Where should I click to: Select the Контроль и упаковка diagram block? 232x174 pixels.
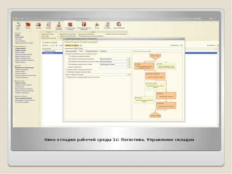click(x=155, y=76)
